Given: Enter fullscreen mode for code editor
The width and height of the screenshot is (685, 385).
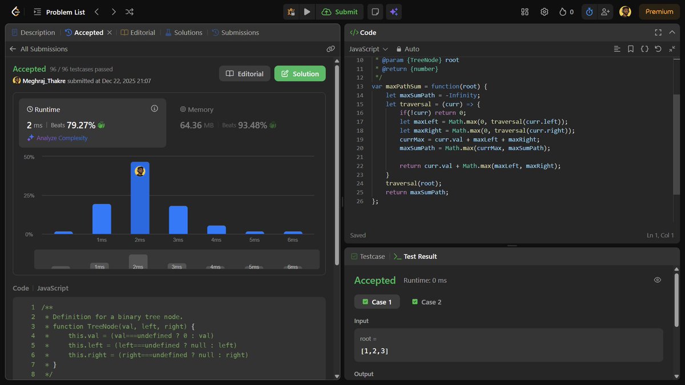Looking at the screenshot, I should pos(658,33).
